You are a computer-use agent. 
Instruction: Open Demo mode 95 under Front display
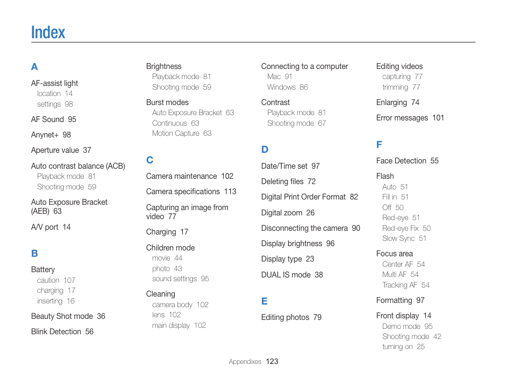pos(408,326)
